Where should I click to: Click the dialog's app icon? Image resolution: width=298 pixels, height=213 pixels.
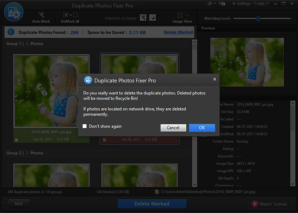pos(88,81)
